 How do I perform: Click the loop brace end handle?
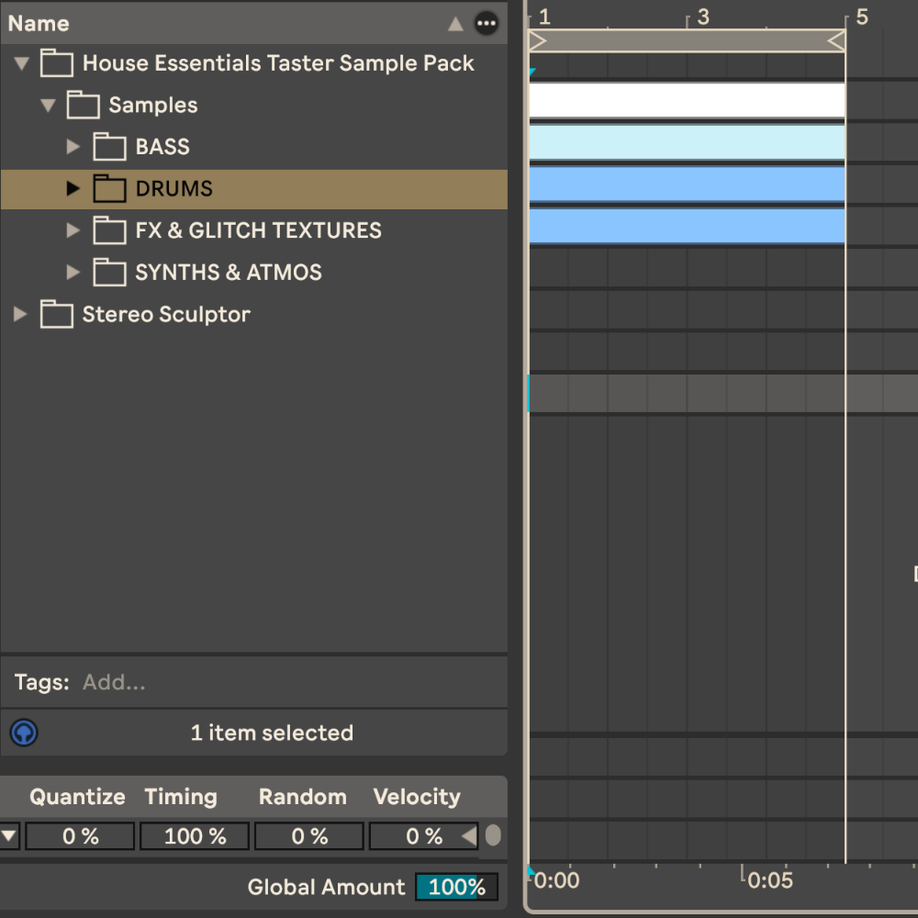[x=835, y=40]
